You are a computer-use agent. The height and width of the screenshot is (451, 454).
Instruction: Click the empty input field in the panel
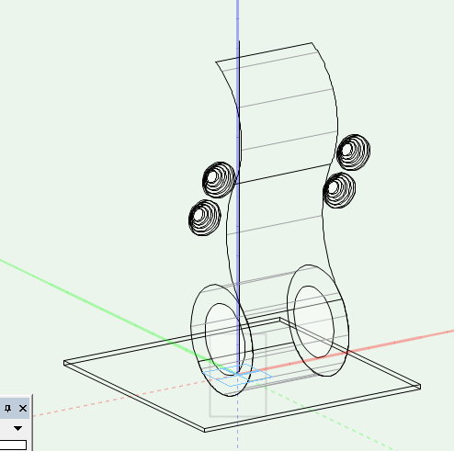13,445
